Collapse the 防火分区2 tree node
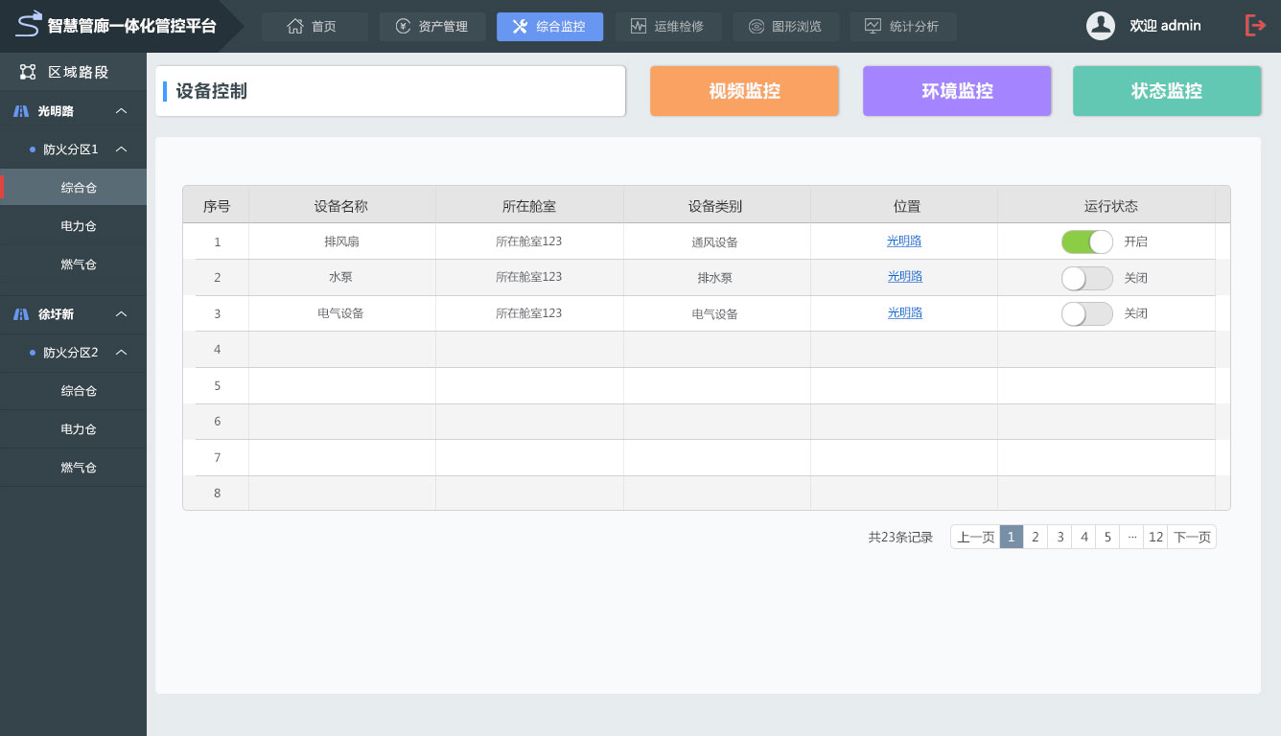 (x=122, y=353)
